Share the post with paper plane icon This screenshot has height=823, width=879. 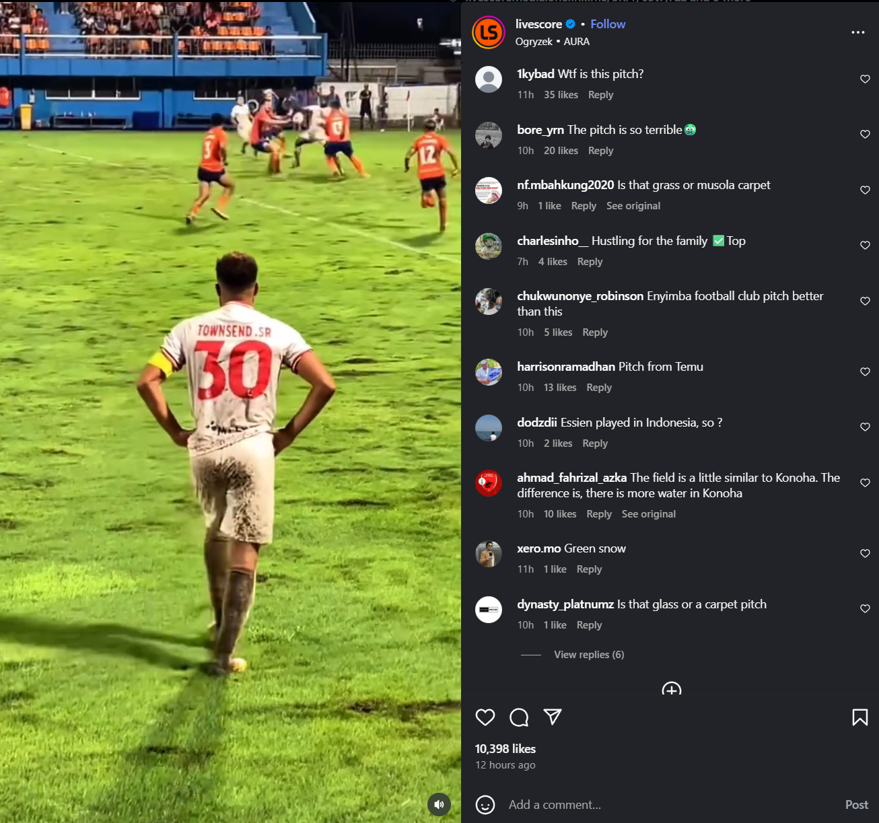[553, 717]
